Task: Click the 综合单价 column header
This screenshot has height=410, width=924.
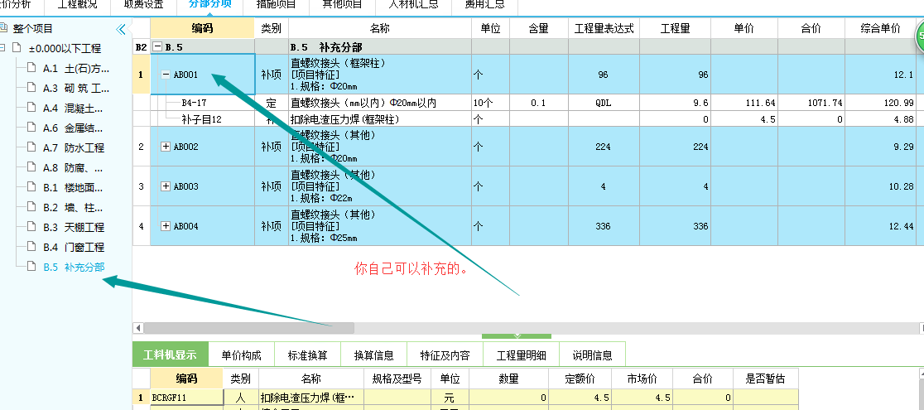Action: pyautogui.click(x=880, y=28)
